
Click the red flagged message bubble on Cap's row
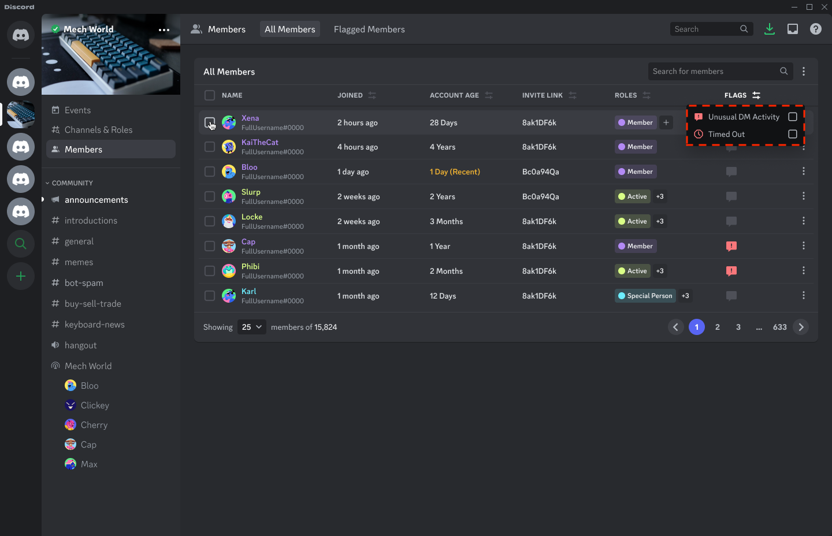[731, 246]
